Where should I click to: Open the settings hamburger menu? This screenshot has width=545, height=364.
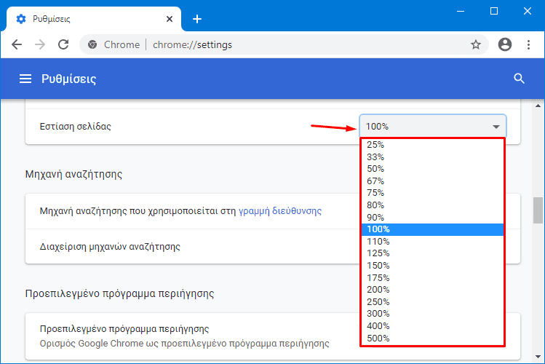(25, 79)
